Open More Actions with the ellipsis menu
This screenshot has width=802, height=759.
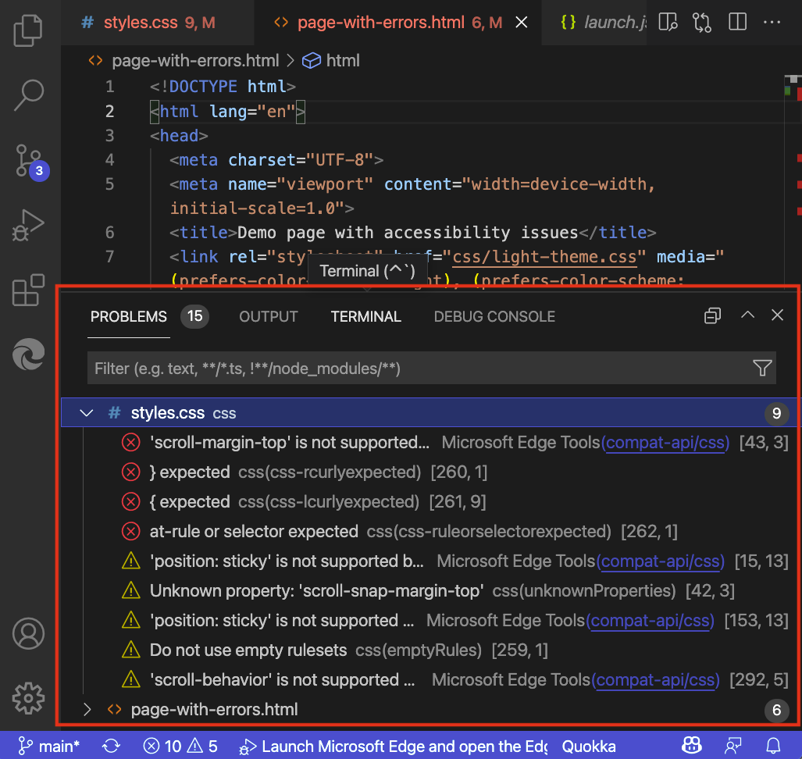(772, 22)
